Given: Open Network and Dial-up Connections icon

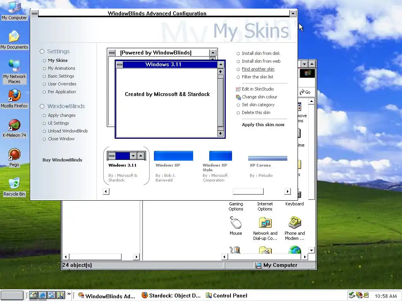Looking at the screenshot, I should tap(265, 228).
